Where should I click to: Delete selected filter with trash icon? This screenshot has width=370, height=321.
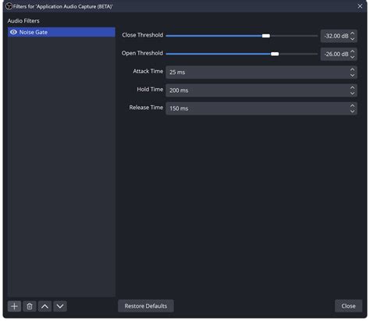[x=30, y=306]
